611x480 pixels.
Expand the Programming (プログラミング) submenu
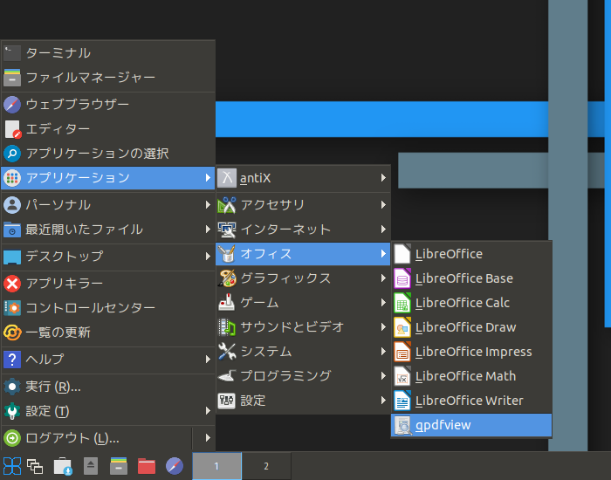click(x=303, y=376)
